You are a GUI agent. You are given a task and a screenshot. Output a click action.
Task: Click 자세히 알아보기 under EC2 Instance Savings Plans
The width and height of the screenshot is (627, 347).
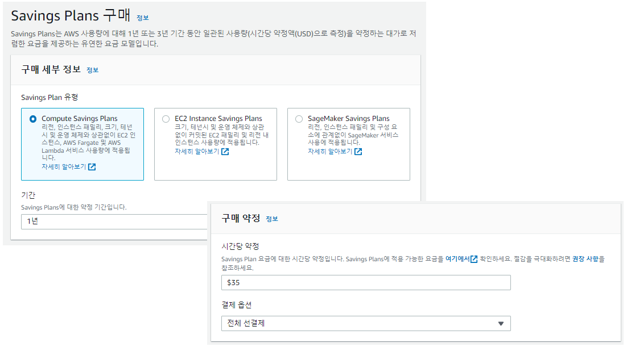pos(197,152)
